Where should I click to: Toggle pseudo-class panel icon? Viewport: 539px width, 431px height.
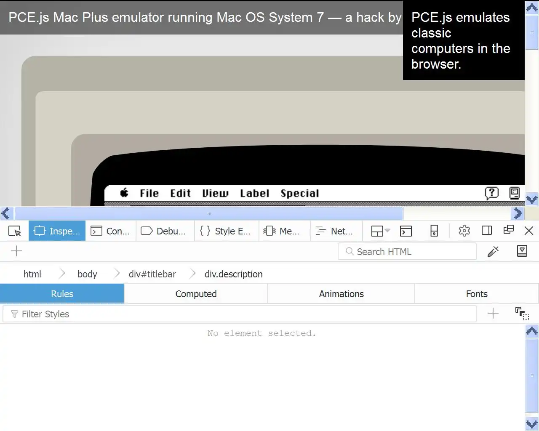(x=522, y=314)
